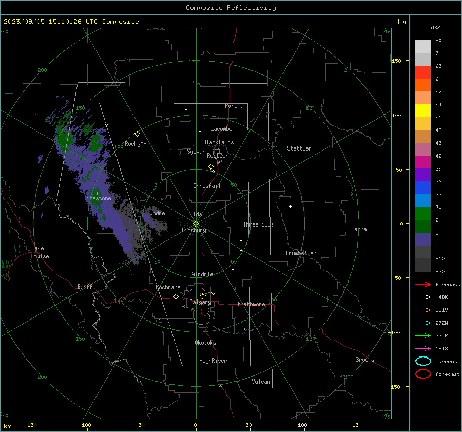Select the 33 dBZ blue swatch

pyautogui.click(x=423, y=200)
